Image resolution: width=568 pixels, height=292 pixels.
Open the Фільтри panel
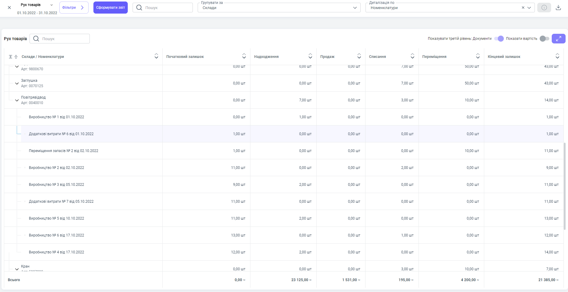pos(74,8)
